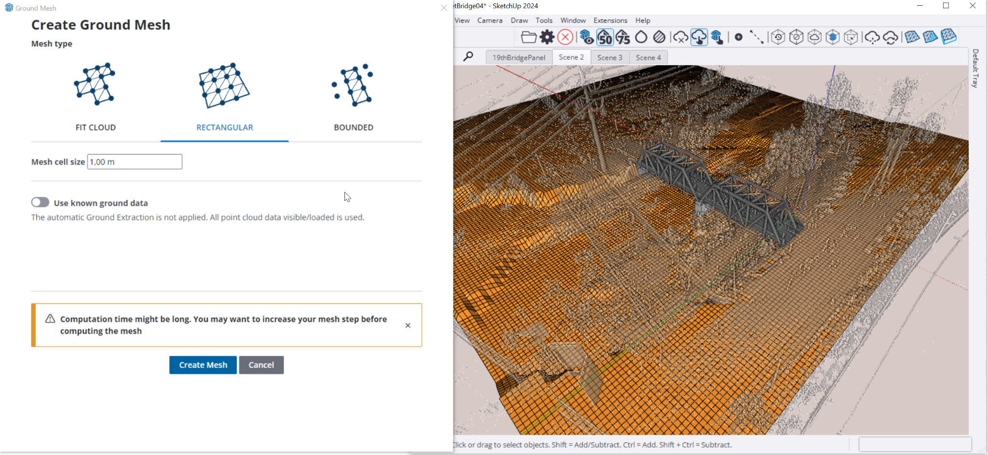Click the red circled X icon
The image size is (988, 455).
pos(565,37)
